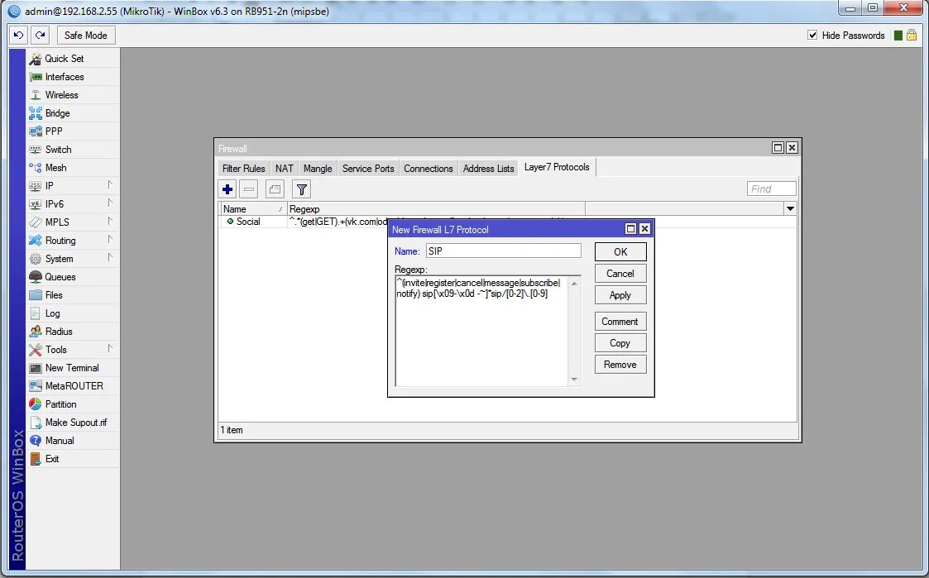Click Regexp scrollbar down arrow
The image size is (929, 578).
[x=574, y=379]
